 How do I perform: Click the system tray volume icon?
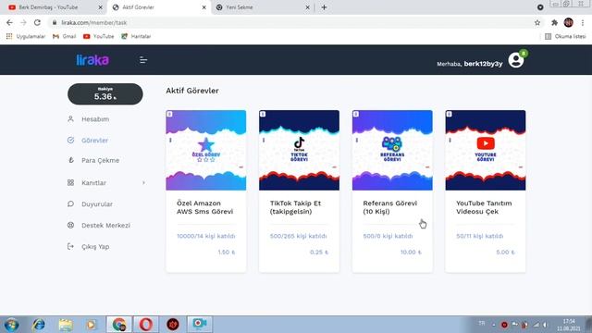click(545, 325)
